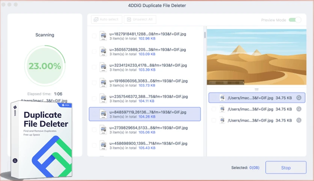Viewport: 314px width, 181px height.
Task: Click file icon in first duplicate path row
Action: (x=222, y=98)
